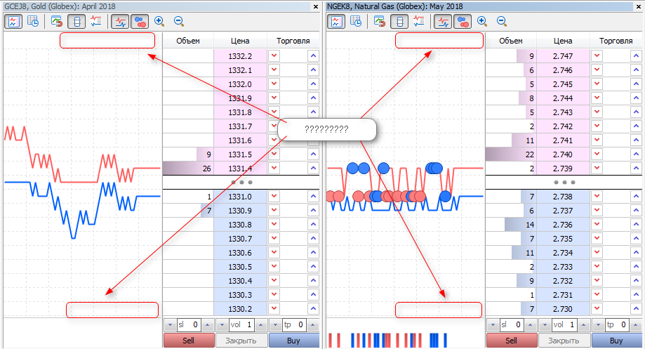Click the Торговля column header in Gold window
Viewport: 645px width, 349px height.
click(293, 41)
